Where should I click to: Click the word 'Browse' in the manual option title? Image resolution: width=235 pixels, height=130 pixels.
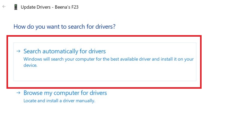[x=33, y=93]
